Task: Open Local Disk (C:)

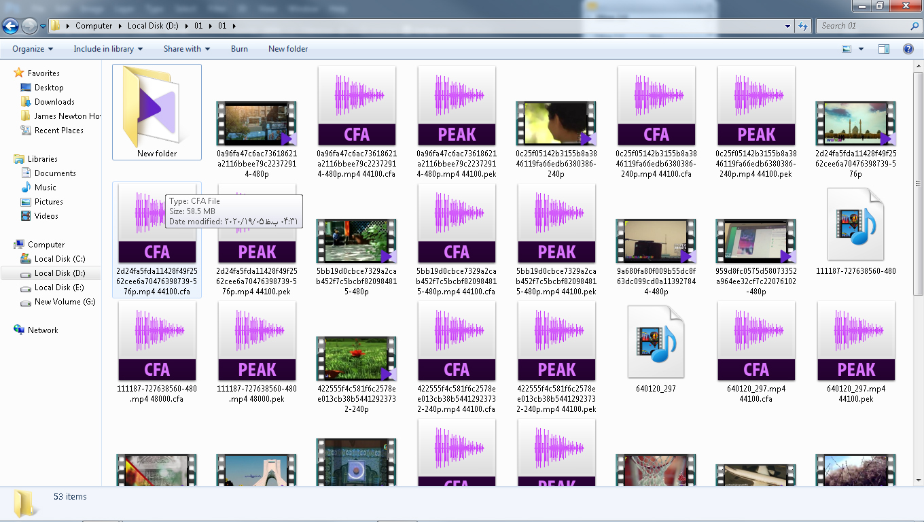Action: coord(60,259)
